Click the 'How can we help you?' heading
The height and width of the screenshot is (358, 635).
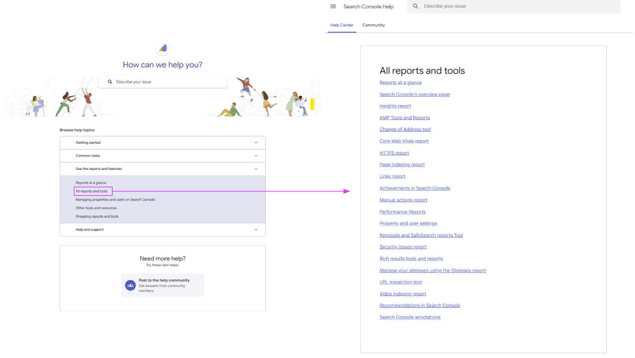click(163, 65)
